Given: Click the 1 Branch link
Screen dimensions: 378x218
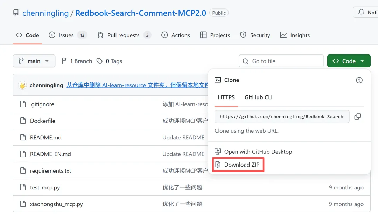Looking at the screenshot, I should pyautogui.click(x=76, y=61).
